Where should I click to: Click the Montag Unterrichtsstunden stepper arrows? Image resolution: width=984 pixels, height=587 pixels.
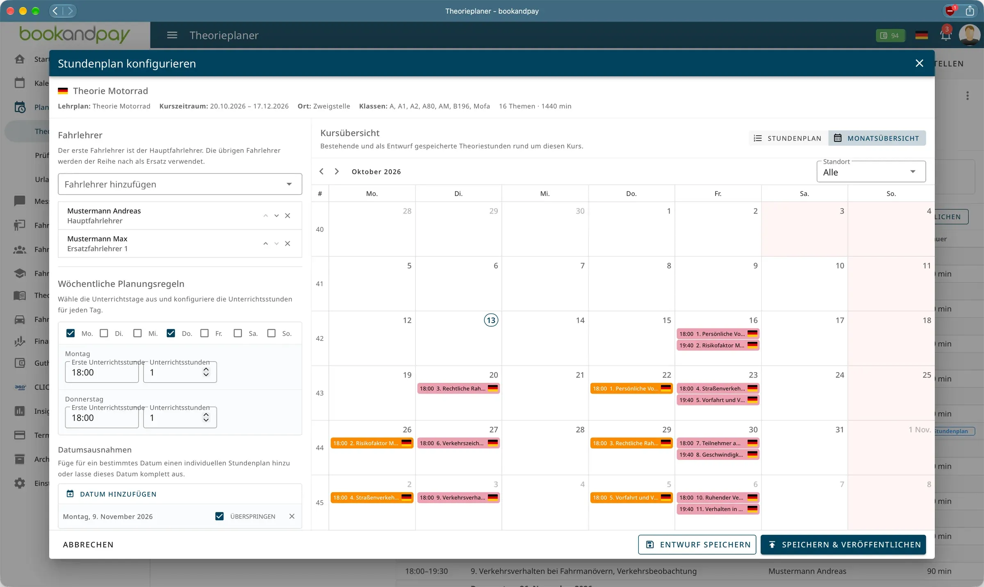pyautogui.click(x=206, y=372)
